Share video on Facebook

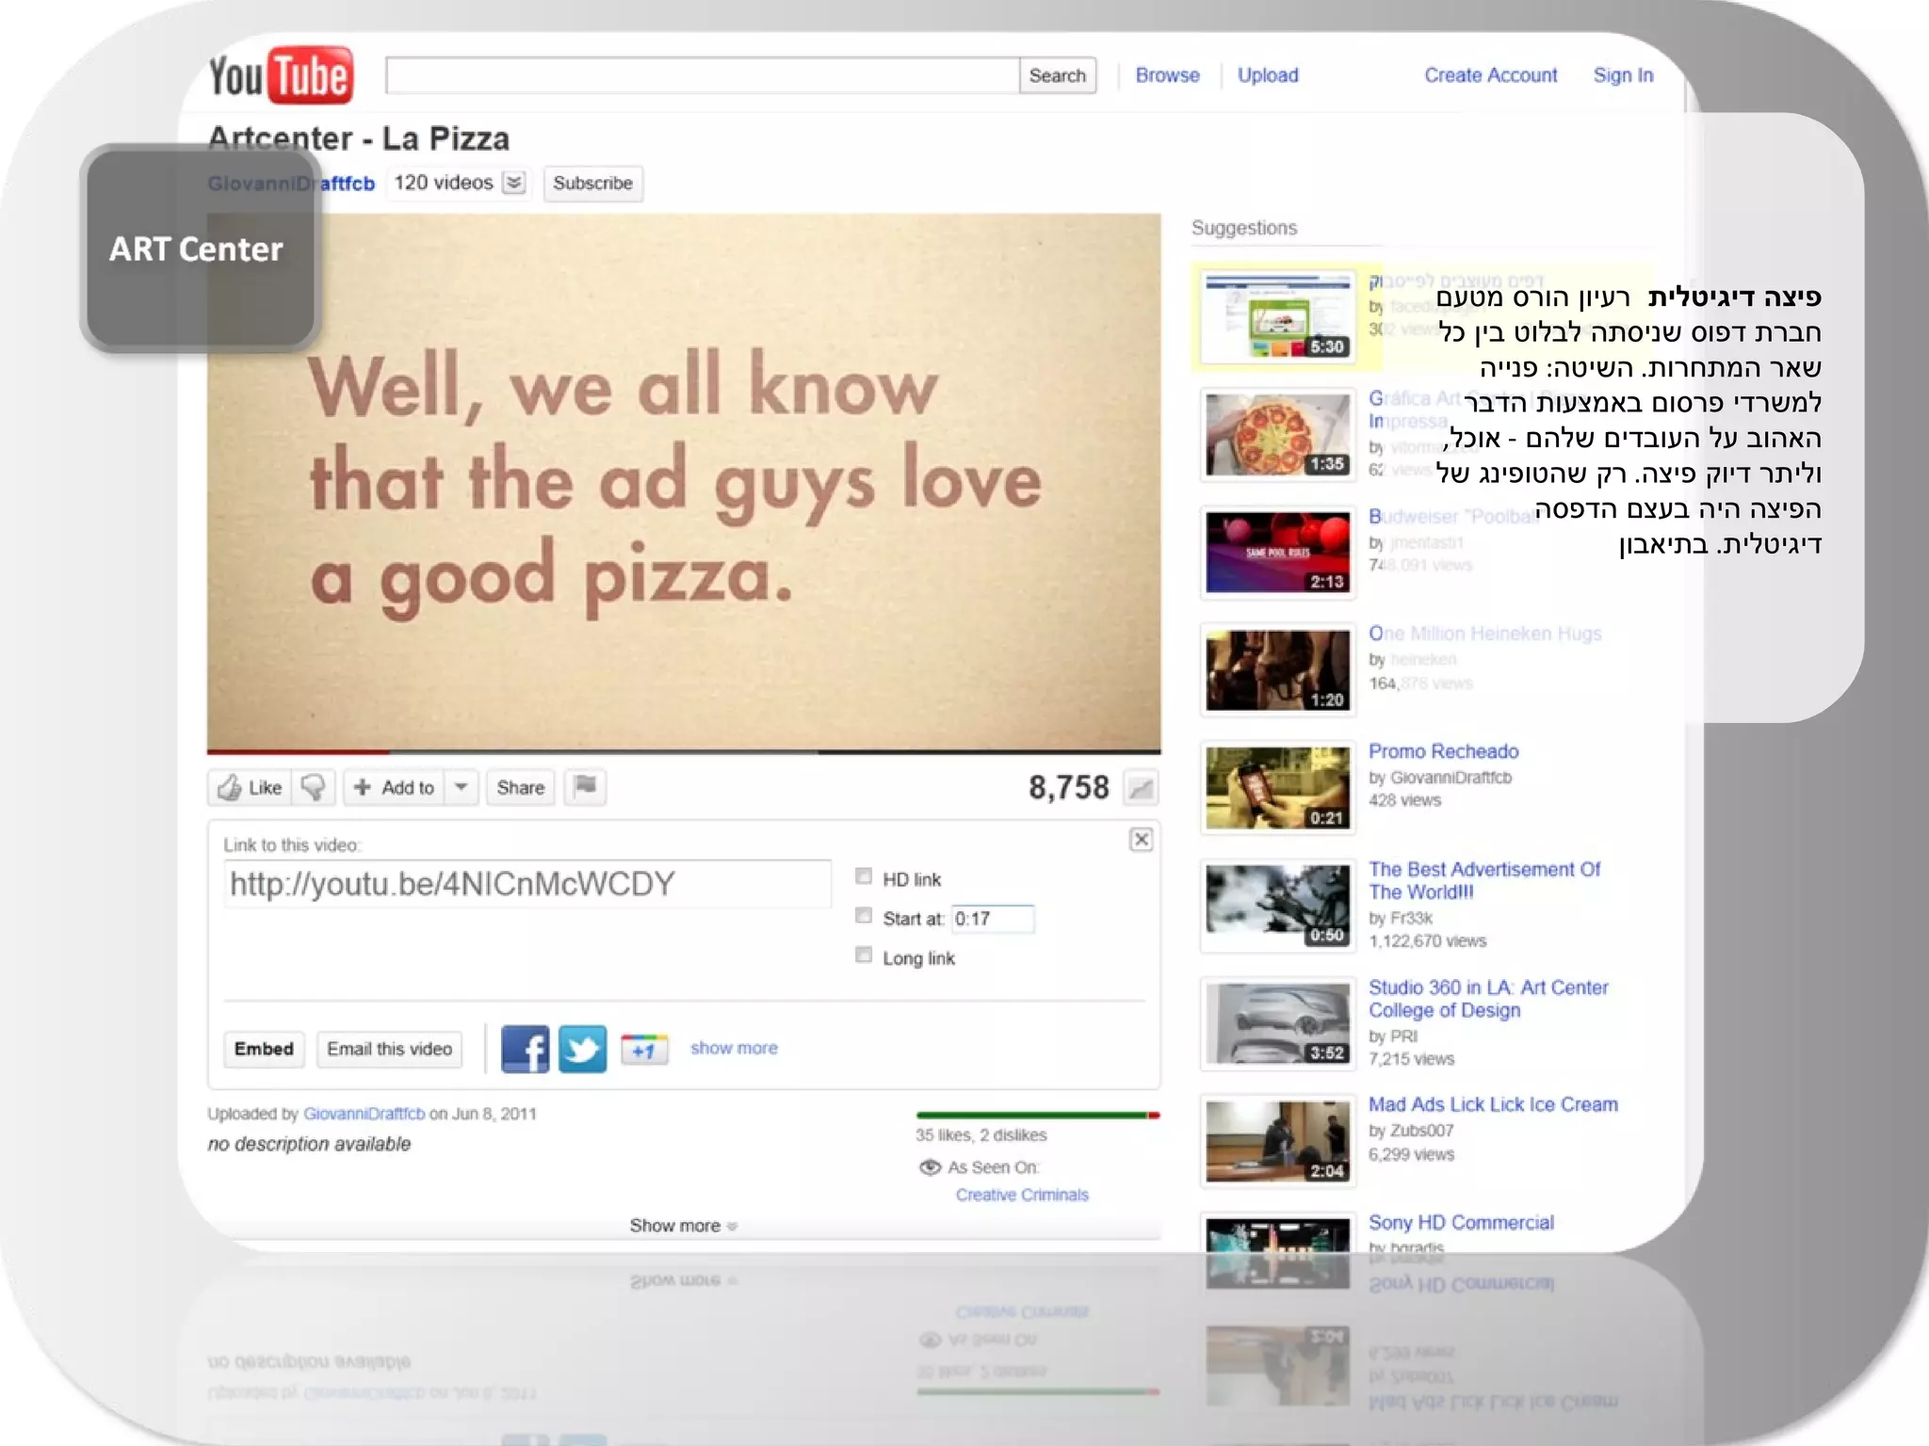[525, 1049]
